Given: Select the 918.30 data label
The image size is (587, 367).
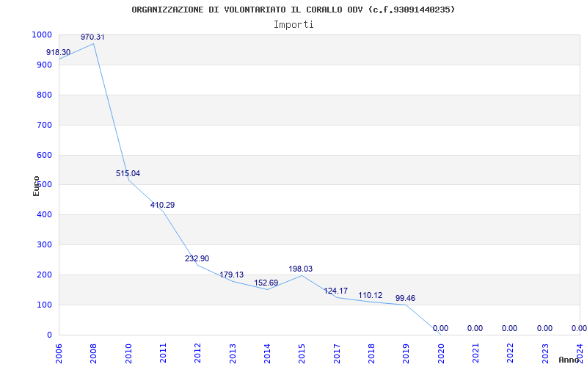Looking at the screenshot, I should 59,52.
